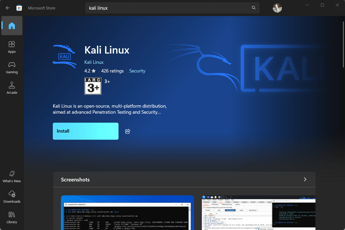Check What's New in the sidebar
The image size is (345, 230).
pyautogui.click(x=12, y=176)
